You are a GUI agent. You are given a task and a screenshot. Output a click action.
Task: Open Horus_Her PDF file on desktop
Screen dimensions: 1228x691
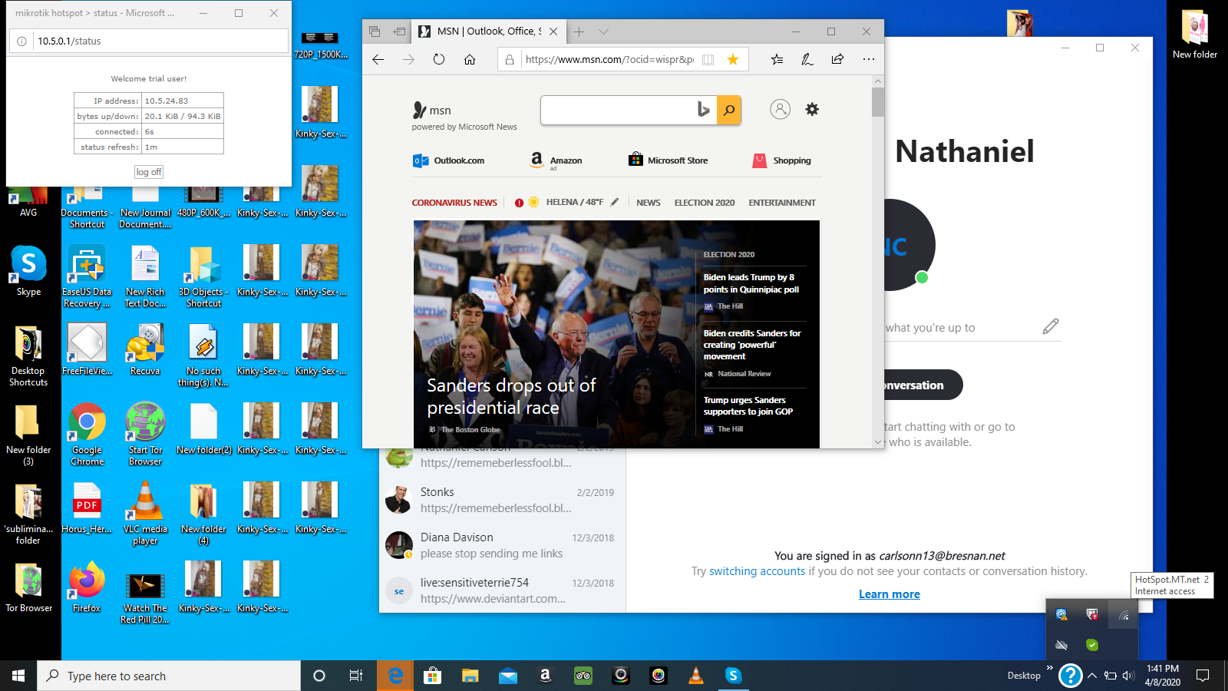(87, 508)
